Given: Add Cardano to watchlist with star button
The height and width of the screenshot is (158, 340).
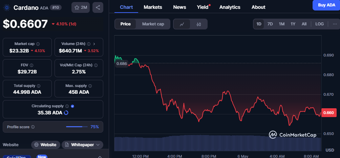Looking at the screenshot, I should click(81, 7).
